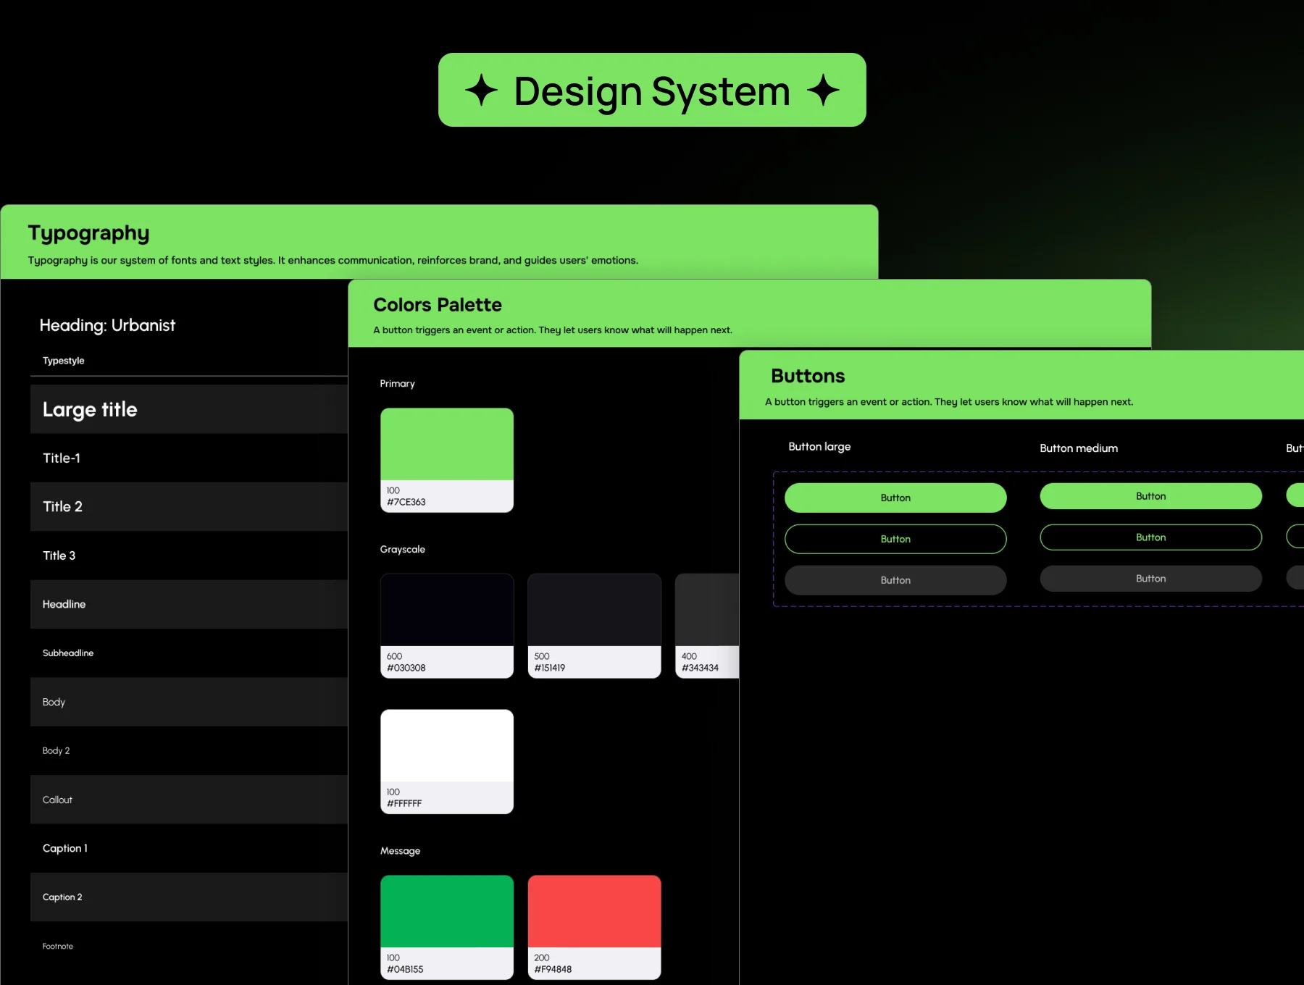Click the Caption 1 typestyle row
1304x985 pixels.
189,848
